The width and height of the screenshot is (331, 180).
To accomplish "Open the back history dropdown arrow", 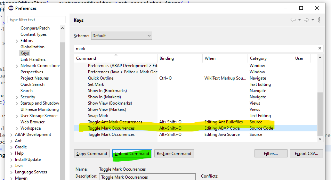I will pyautogui.click(x=299, y=20).
